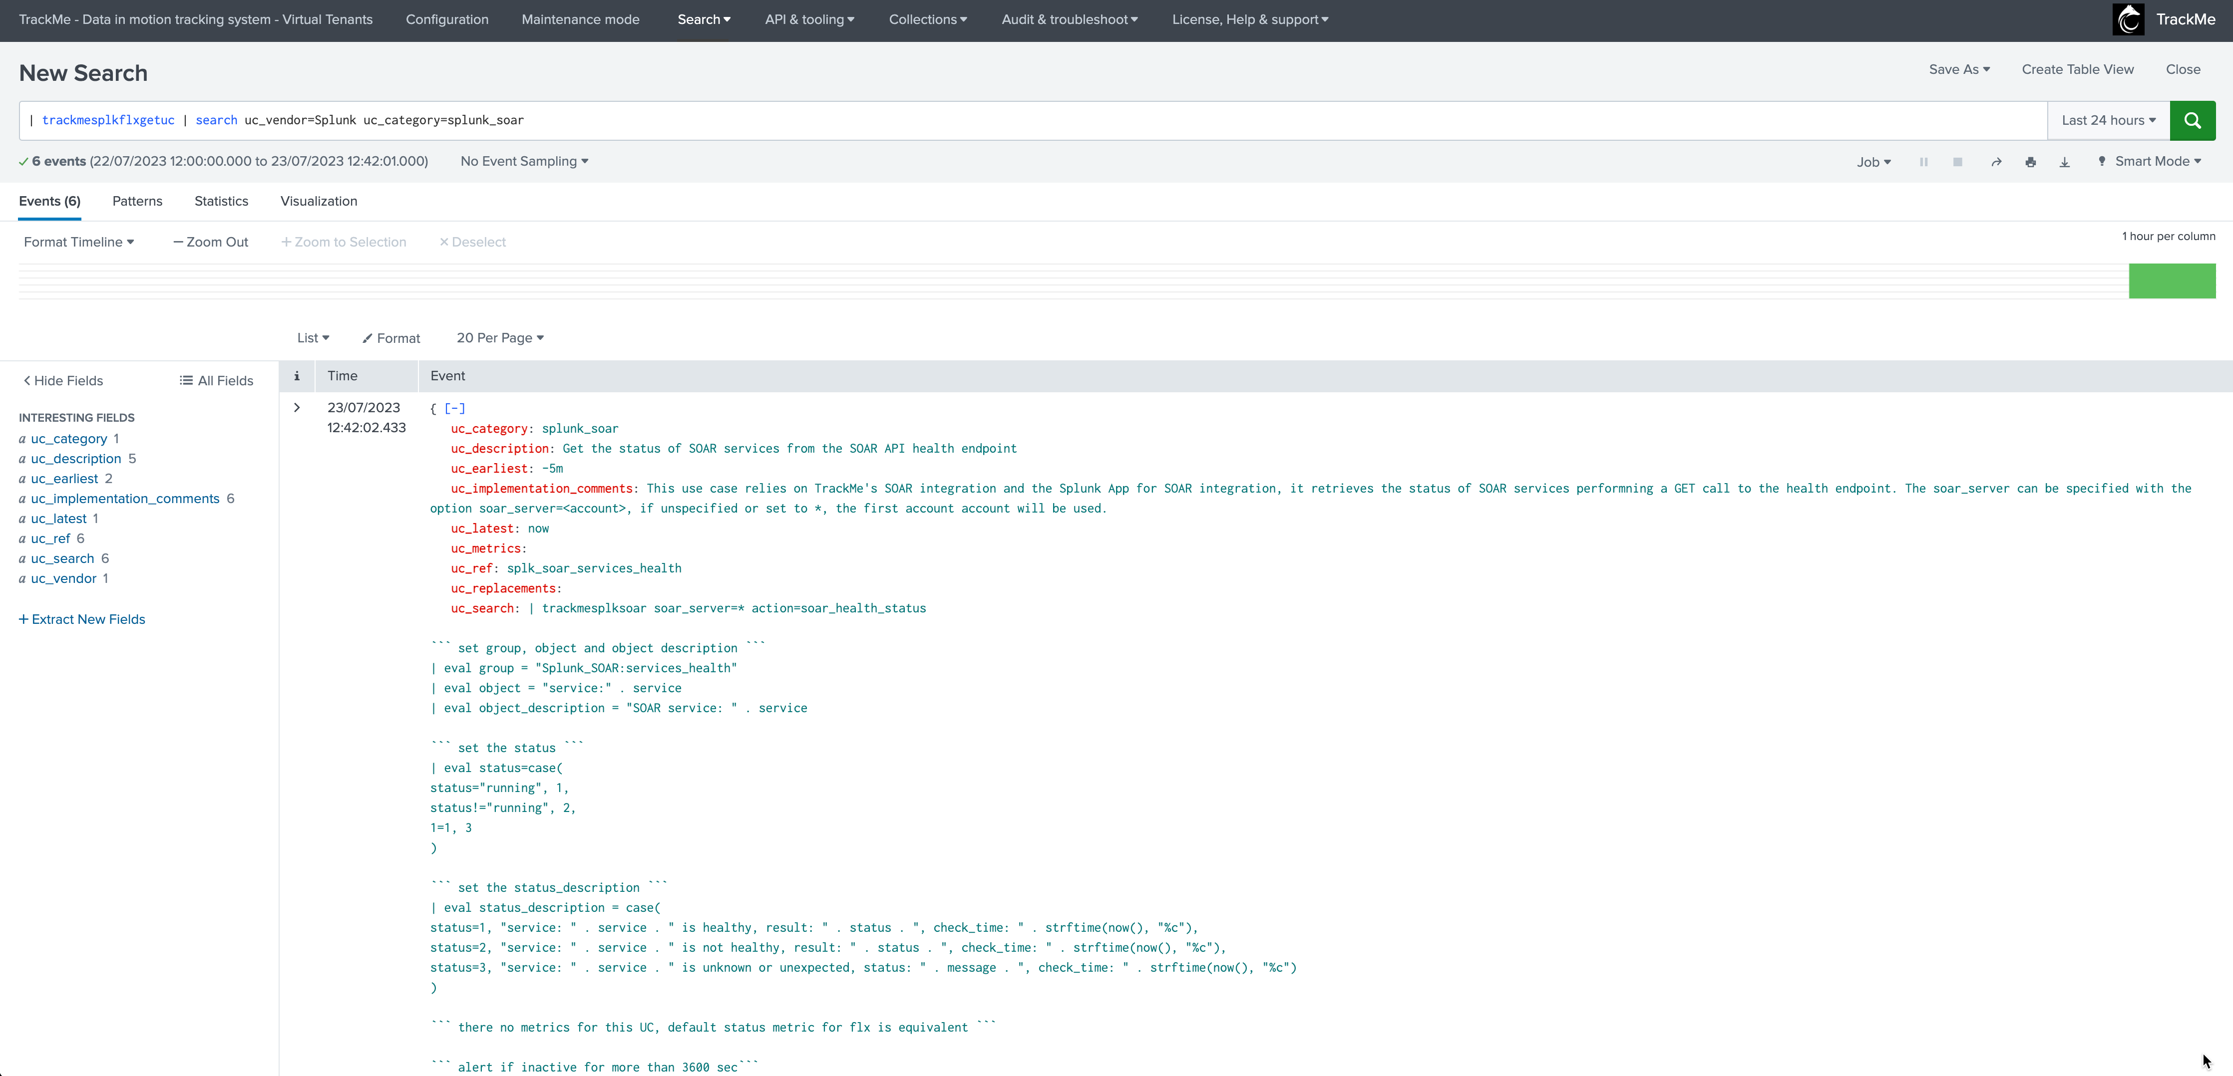Click the green timeline bar
This screenshot has height=1076, width=2233.
(2171, 280)
